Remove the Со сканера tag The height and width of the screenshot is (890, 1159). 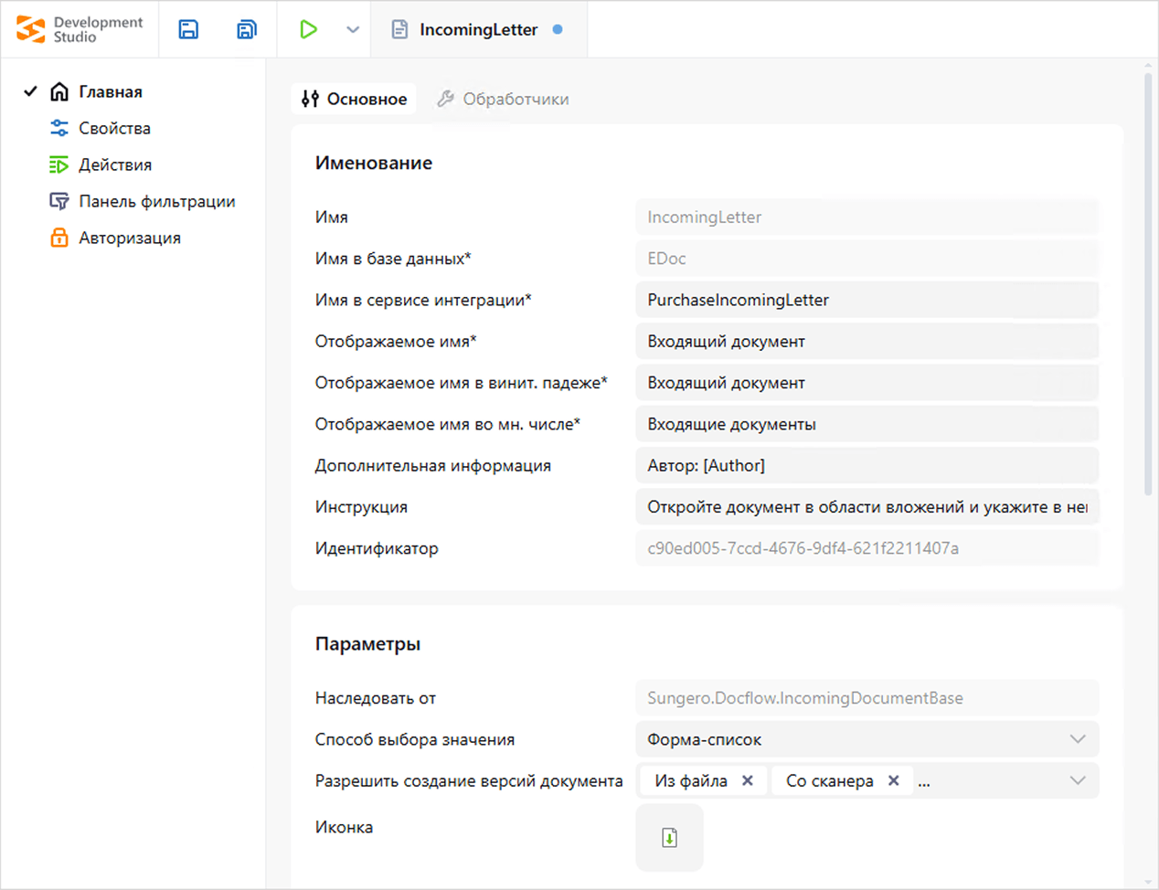(x=894, y=780)
